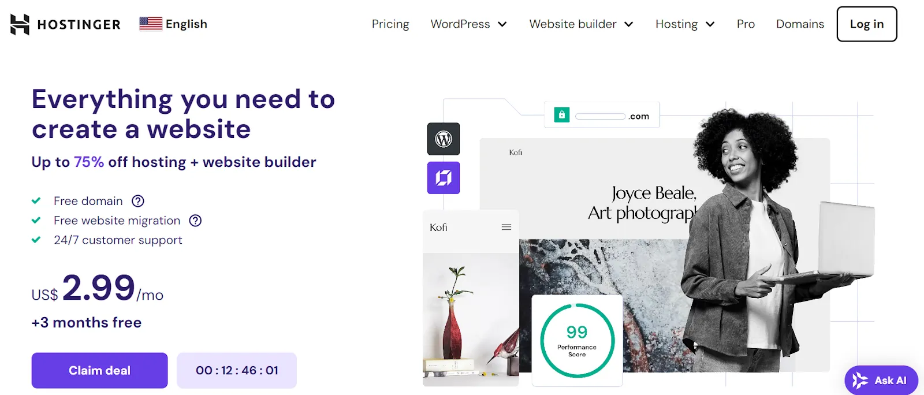Click the 99 Performance Score gauge
The image size is (924, 395).
click(x=577, y=341)
